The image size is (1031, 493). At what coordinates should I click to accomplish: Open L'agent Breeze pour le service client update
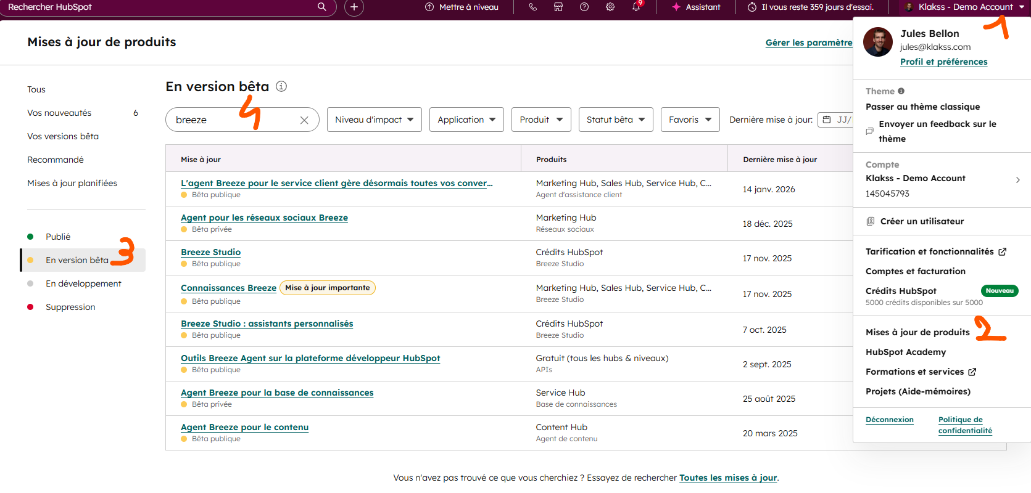(x=337, y=183)
